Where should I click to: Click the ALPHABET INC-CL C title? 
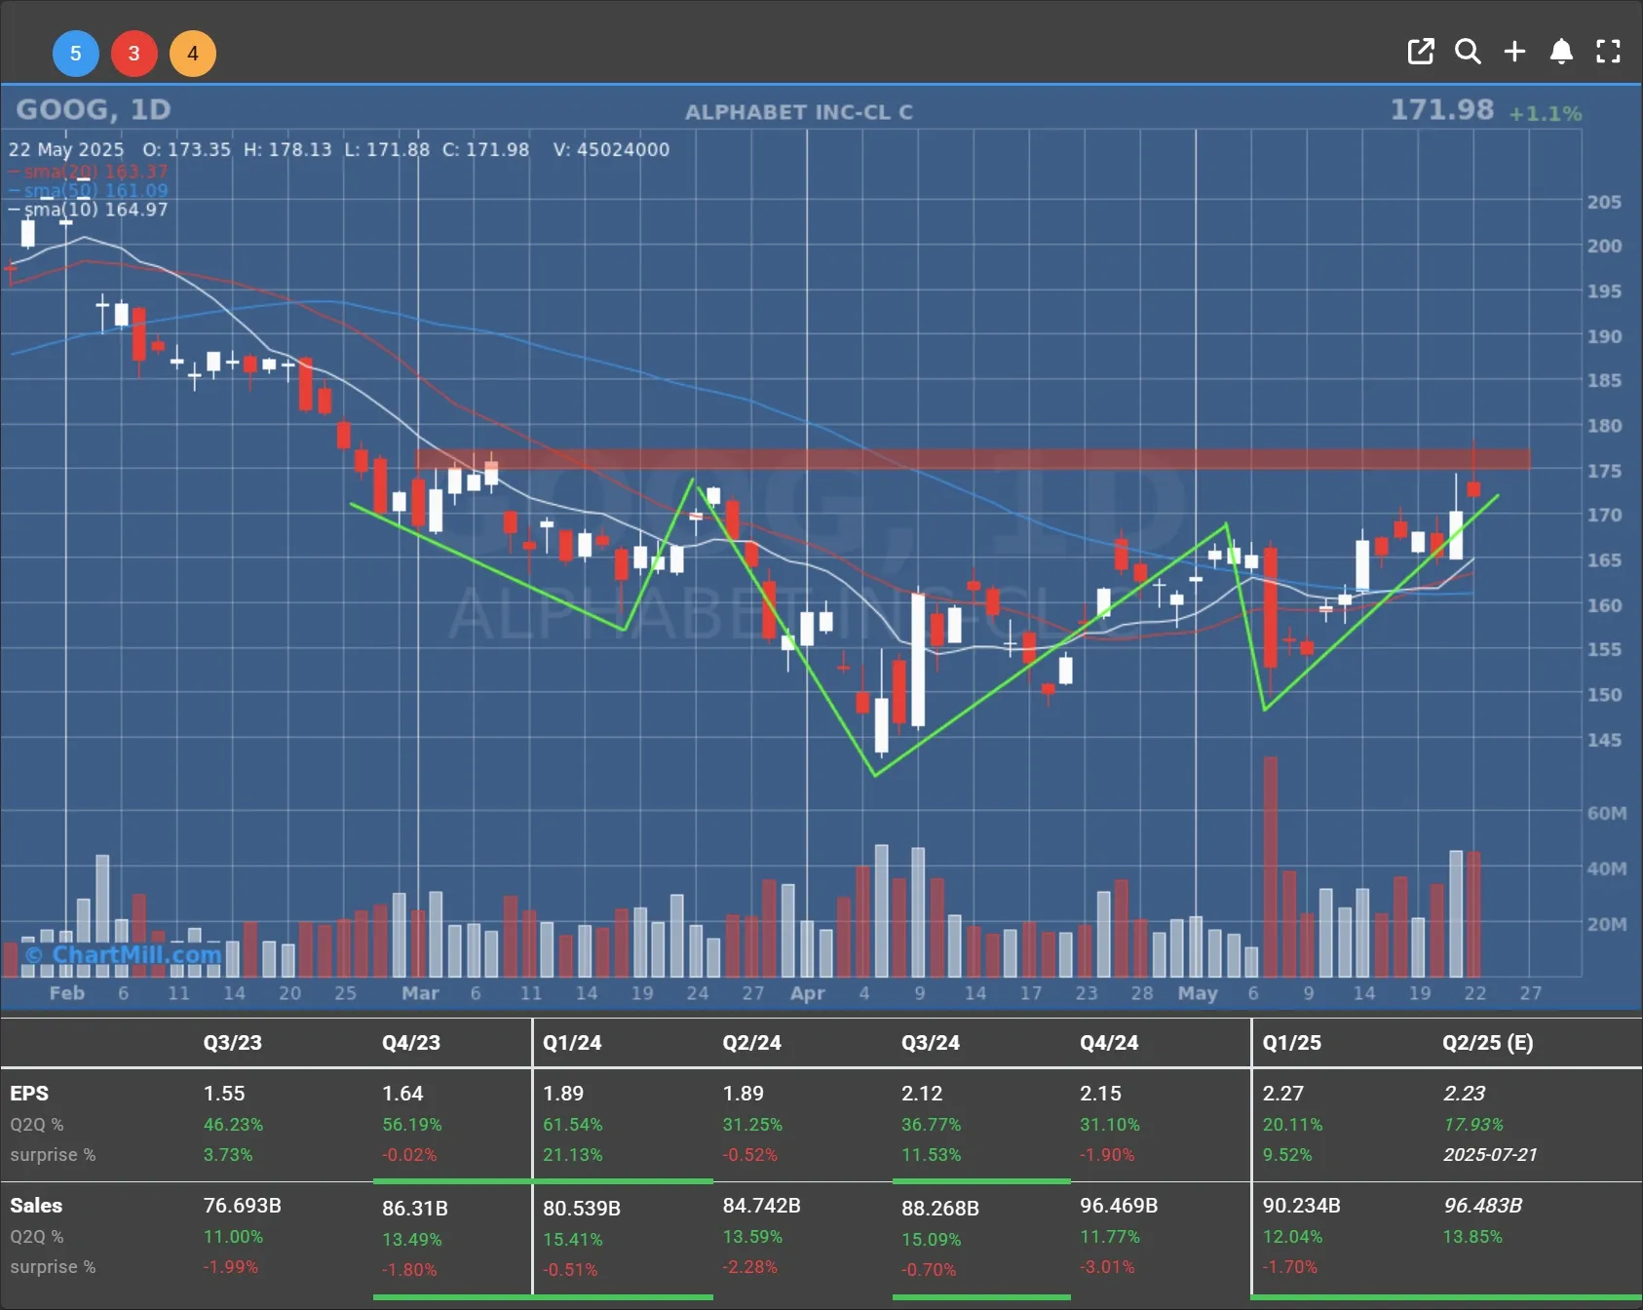pyautogui.click(x=798, y=112)
